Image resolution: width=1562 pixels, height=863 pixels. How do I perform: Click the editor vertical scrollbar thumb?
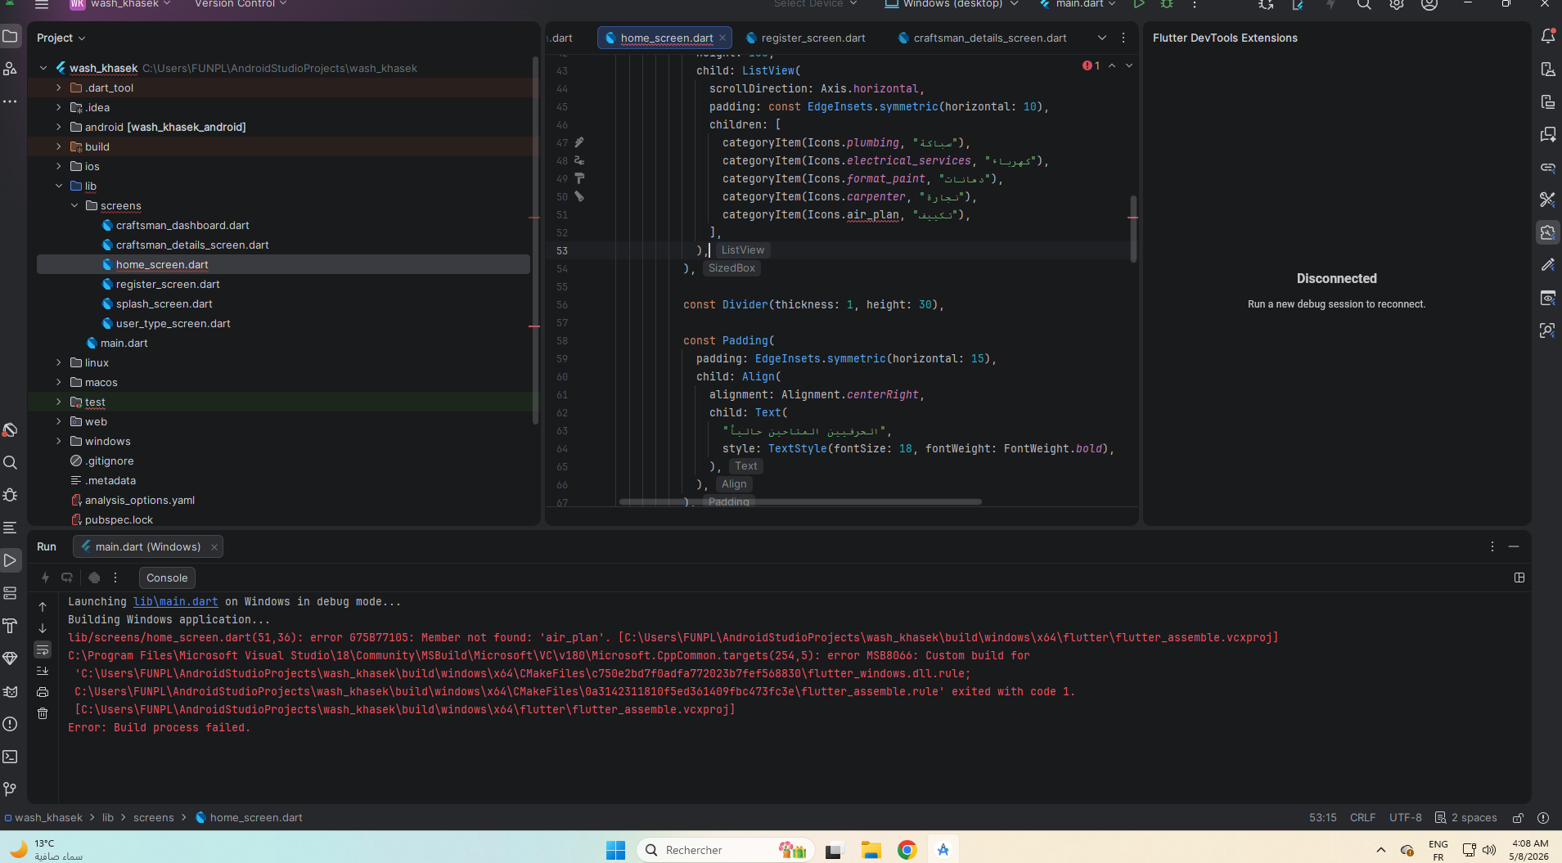pyautogui.click(x=1133, y=228)
